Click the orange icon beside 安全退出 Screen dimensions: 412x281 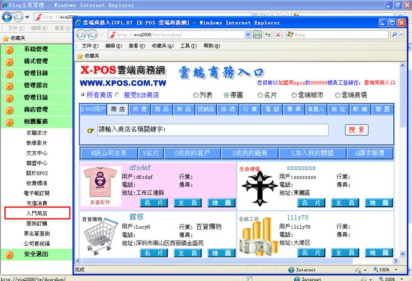[9, 254]
